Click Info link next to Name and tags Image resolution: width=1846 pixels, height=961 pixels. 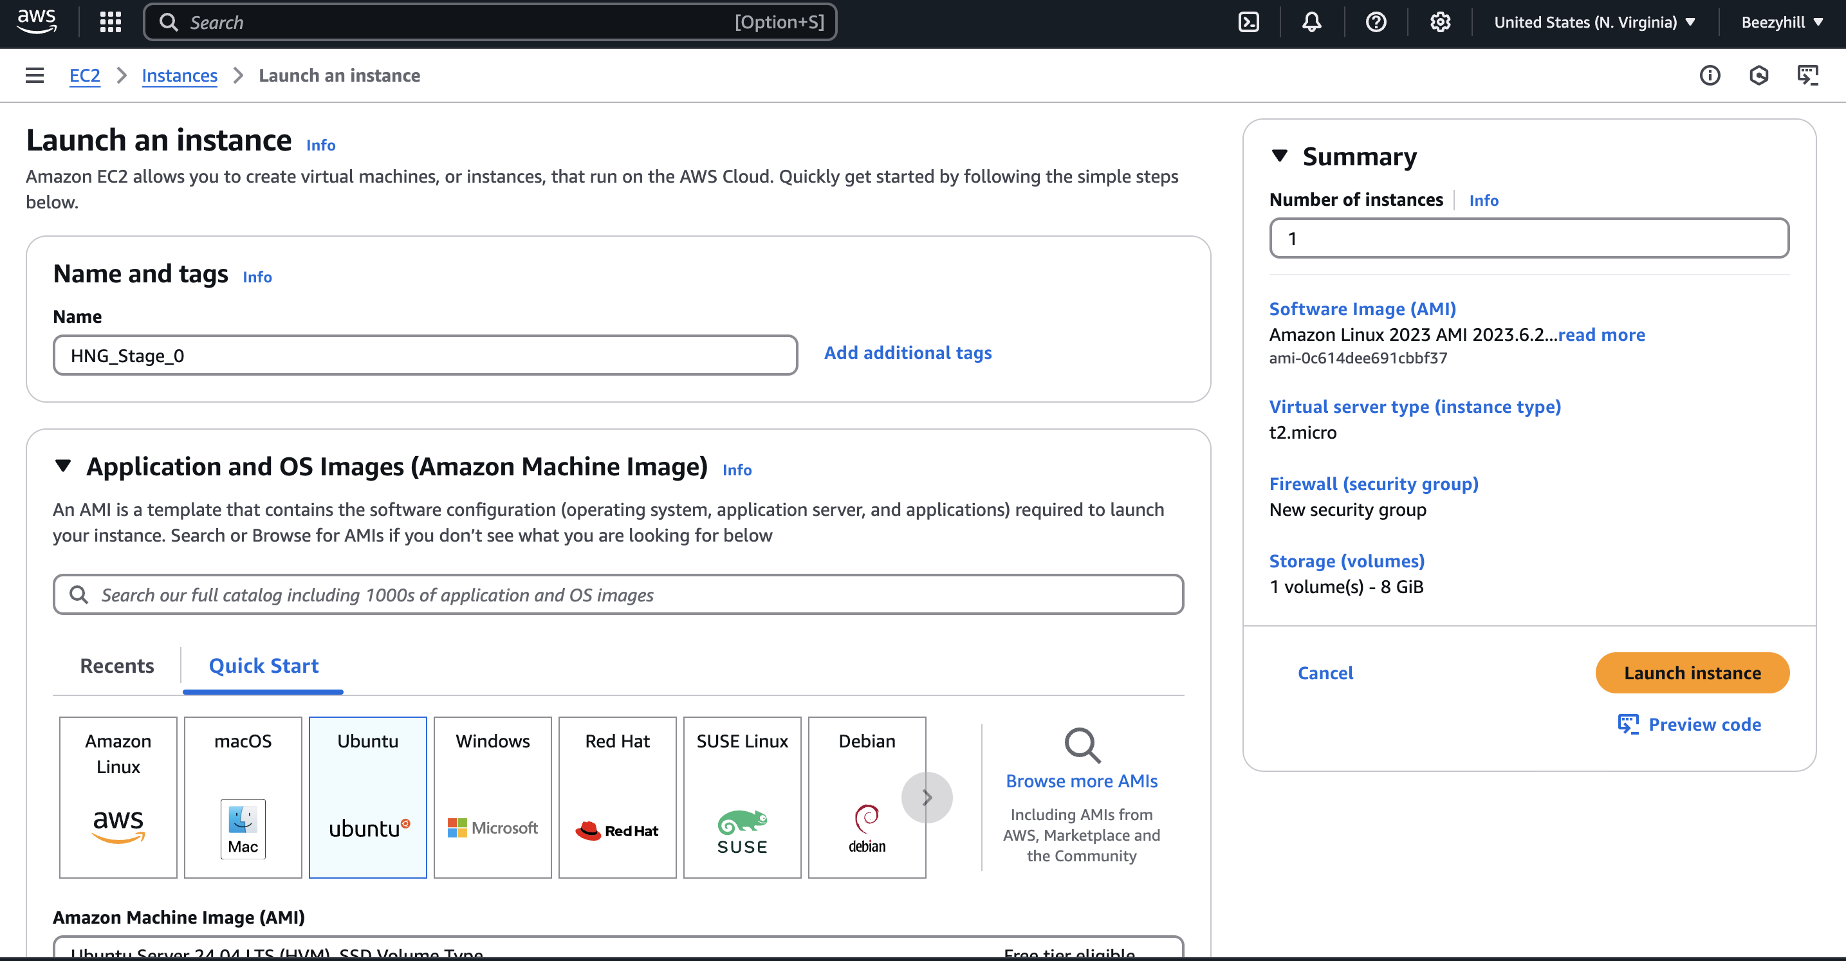tap(257, 277)
